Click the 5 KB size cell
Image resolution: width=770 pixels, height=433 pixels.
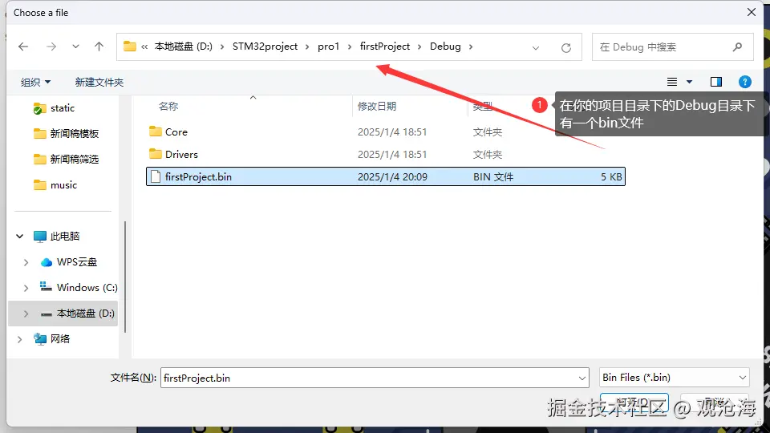pyautogui.click(x=611, y=176)
